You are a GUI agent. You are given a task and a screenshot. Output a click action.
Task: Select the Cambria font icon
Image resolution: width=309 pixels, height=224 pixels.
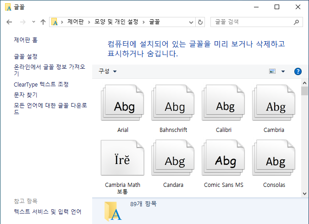coord(274,103)
